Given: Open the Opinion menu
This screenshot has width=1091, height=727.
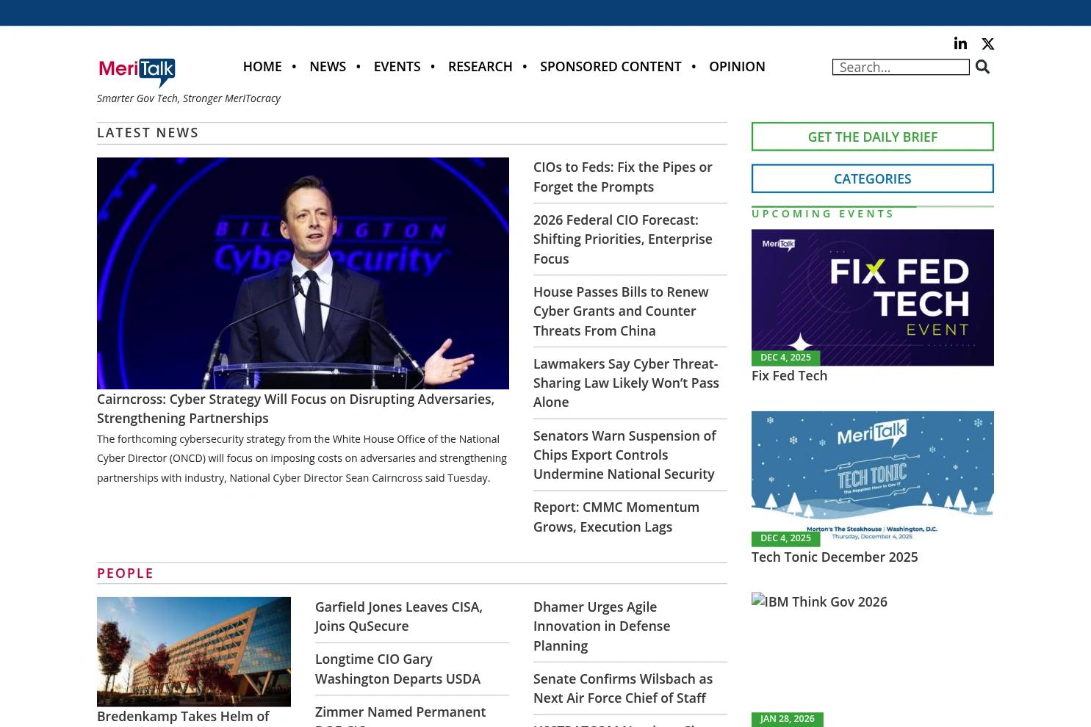Looking at the screenshot, I should [737, 66].
